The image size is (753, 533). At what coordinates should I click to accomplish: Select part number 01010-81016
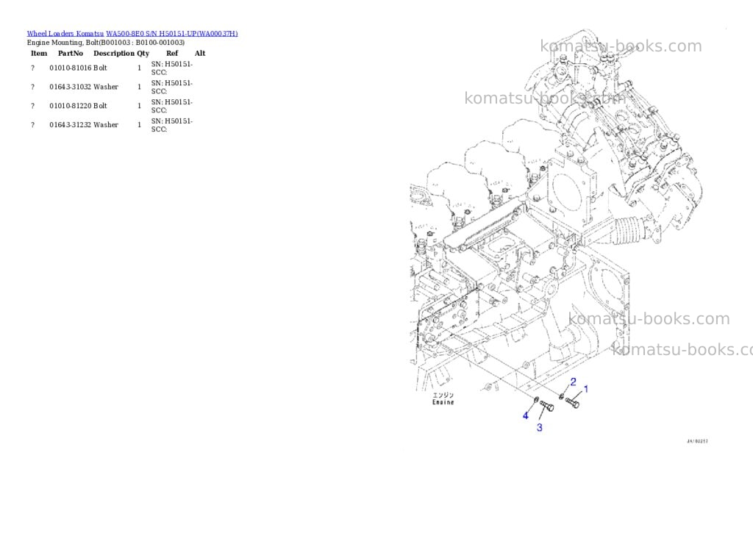click(x=71, y=68)
